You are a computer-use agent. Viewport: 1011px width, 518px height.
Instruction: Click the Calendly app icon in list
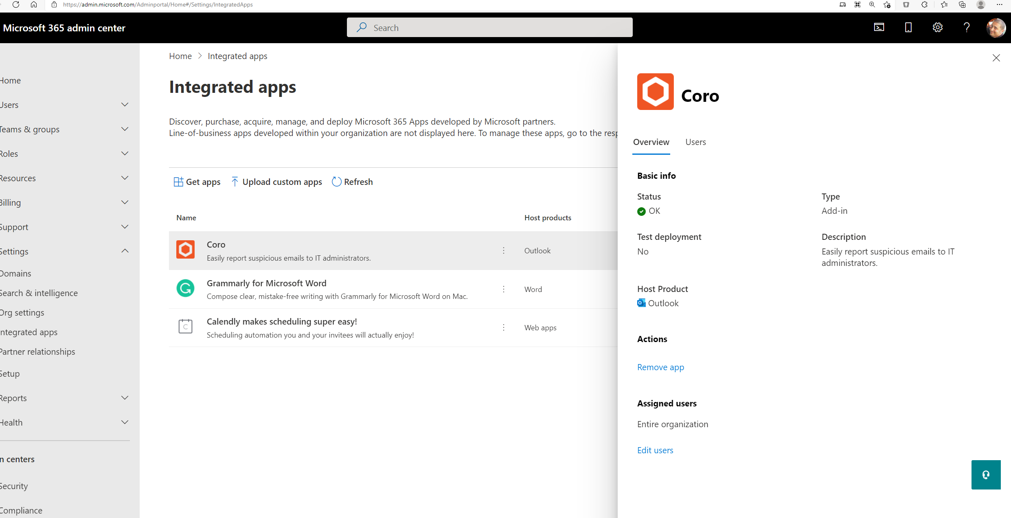tap(185, 326)
